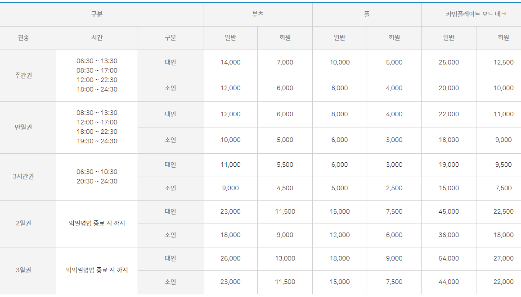Click the 54,000 deck price cell
Image resolution: width=521 pixels, height=297 pixels.
pyautogui.click(x=449, y=259)
